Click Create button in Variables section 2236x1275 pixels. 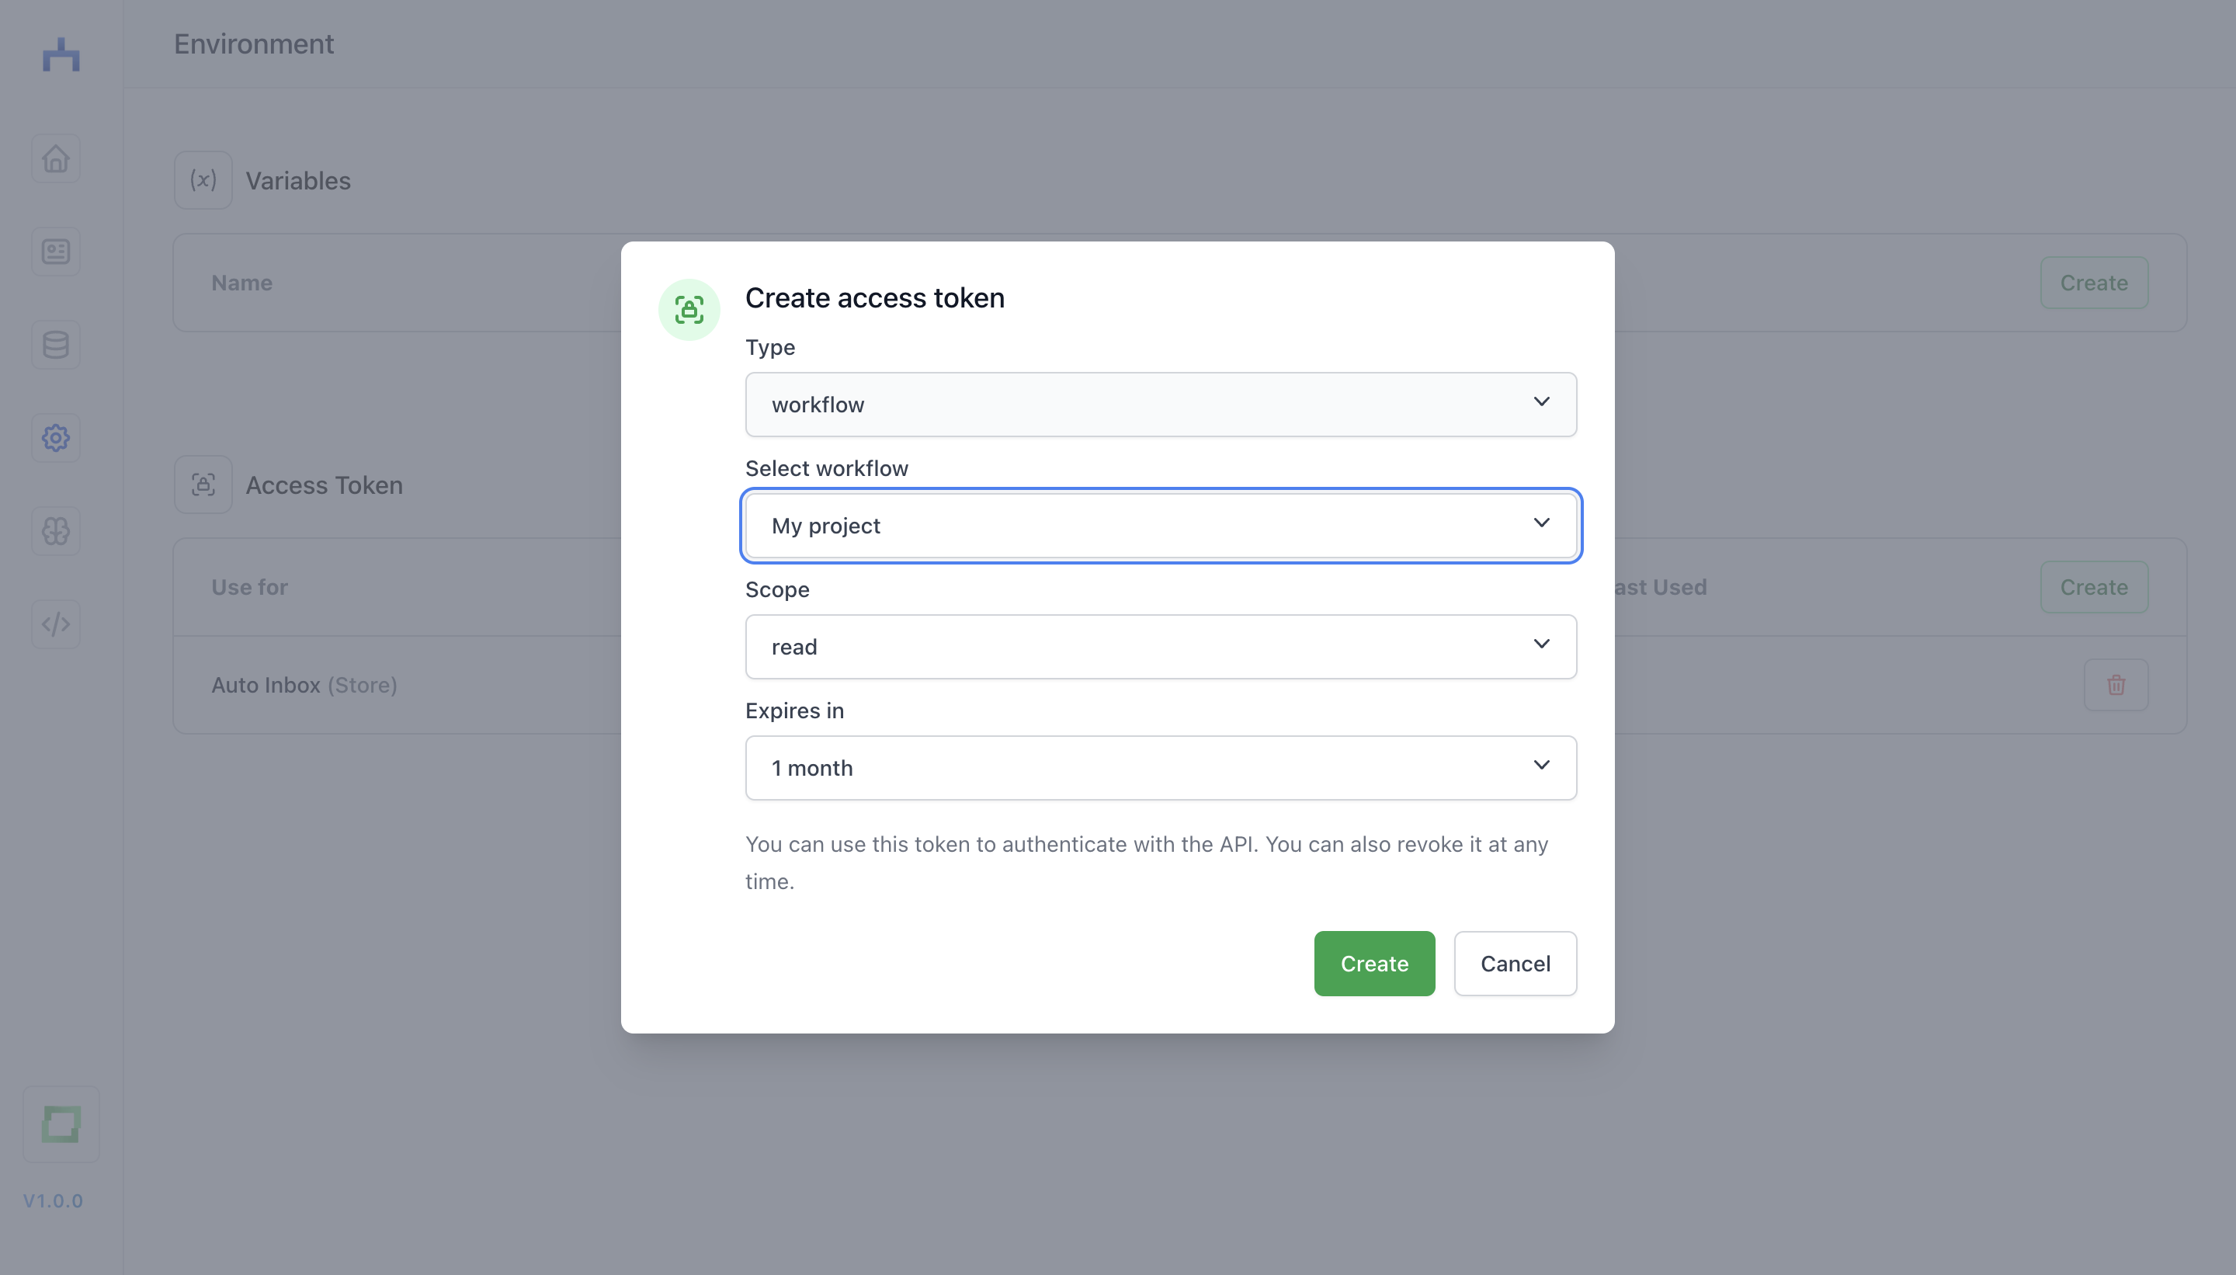tap(2094, 283)
